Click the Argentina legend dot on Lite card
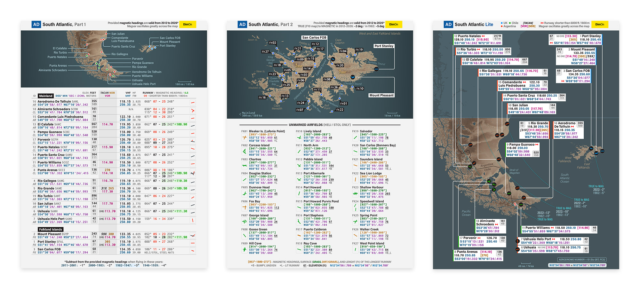The height and width of the screenshot is (289, 640). coord(501,26)
